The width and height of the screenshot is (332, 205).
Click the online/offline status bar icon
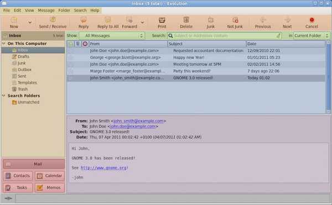[8, 198]
